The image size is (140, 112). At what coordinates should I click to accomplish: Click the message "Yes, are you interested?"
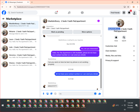[90, 49]
